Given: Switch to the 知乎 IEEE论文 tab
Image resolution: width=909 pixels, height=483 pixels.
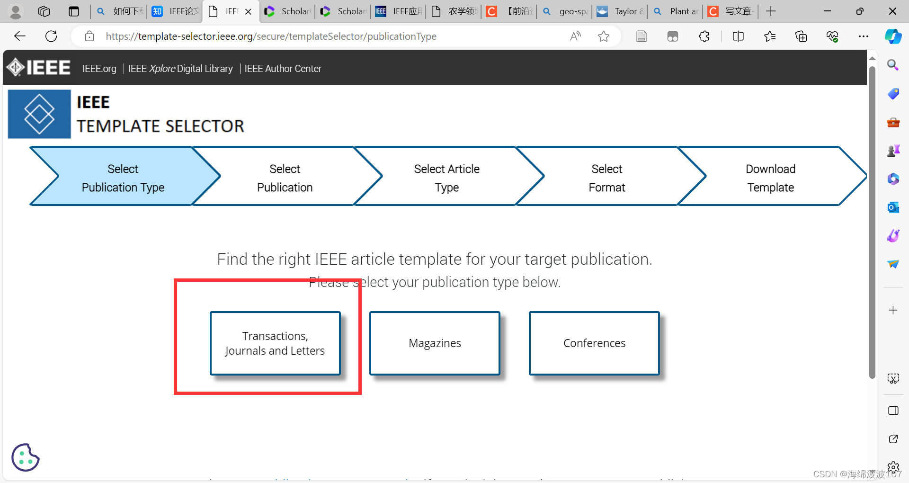Looking at the screenshot, I should pos(175,11).
